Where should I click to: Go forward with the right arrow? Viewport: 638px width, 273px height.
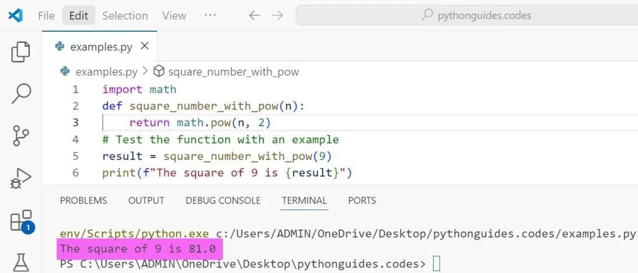coord(278,16)
